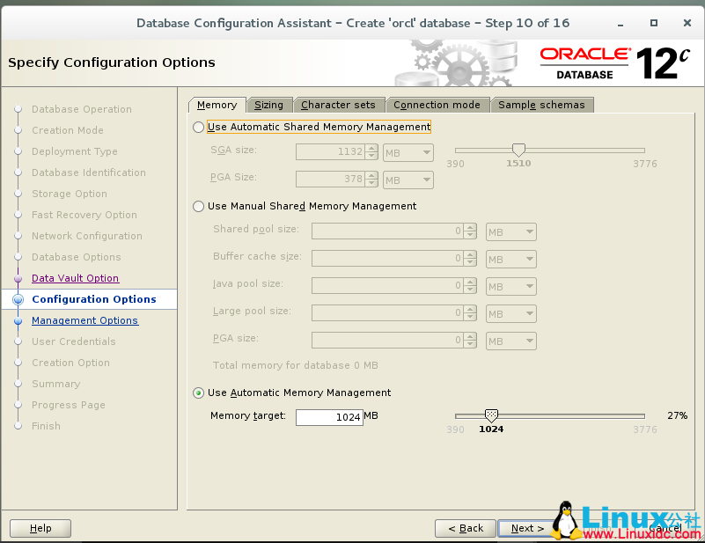Viewport: 705px width, 543px height.
Task: Choose Use Automatic Memory Management
Action: (198, 393)
